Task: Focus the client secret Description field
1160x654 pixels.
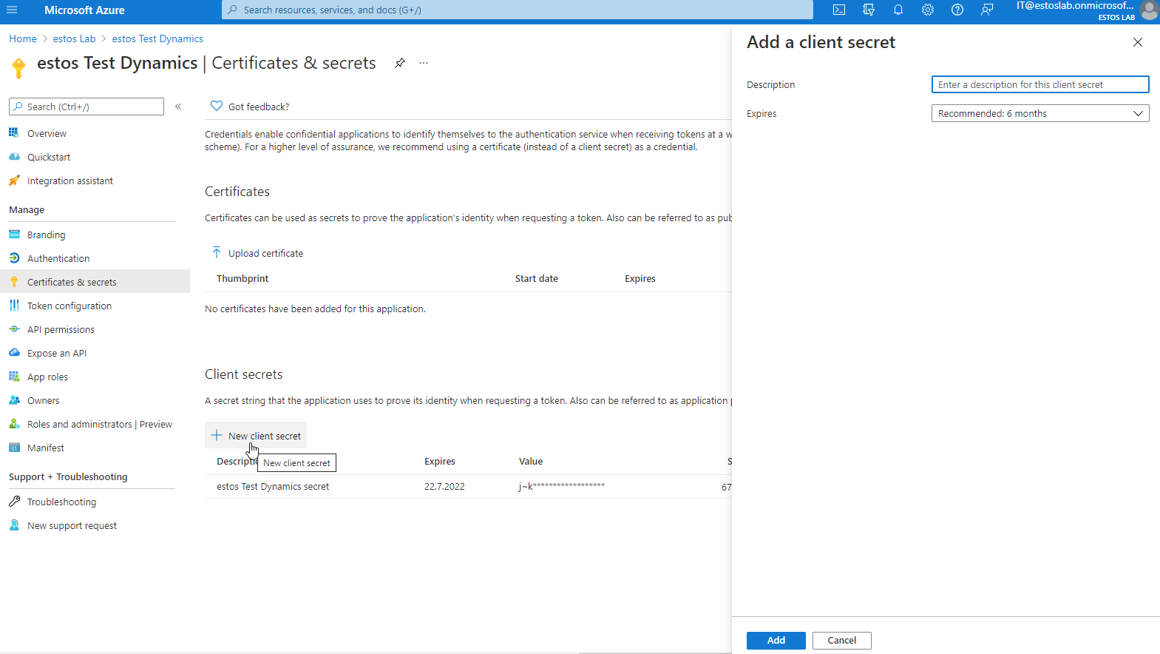Action: point(1039,84)
